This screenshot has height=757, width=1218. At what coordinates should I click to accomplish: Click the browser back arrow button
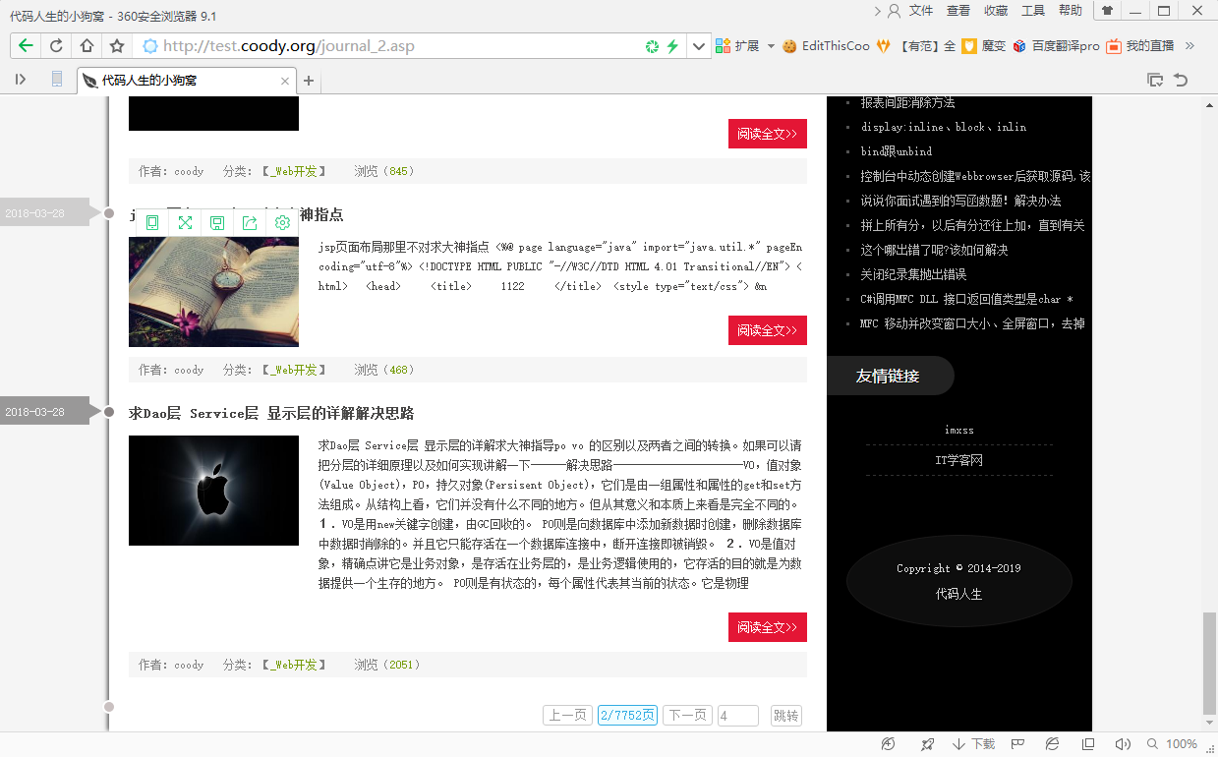(x=26, y=46)
